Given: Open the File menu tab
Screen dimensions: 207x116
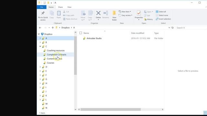Looking at the screenshot, I should tap(42, 7).
